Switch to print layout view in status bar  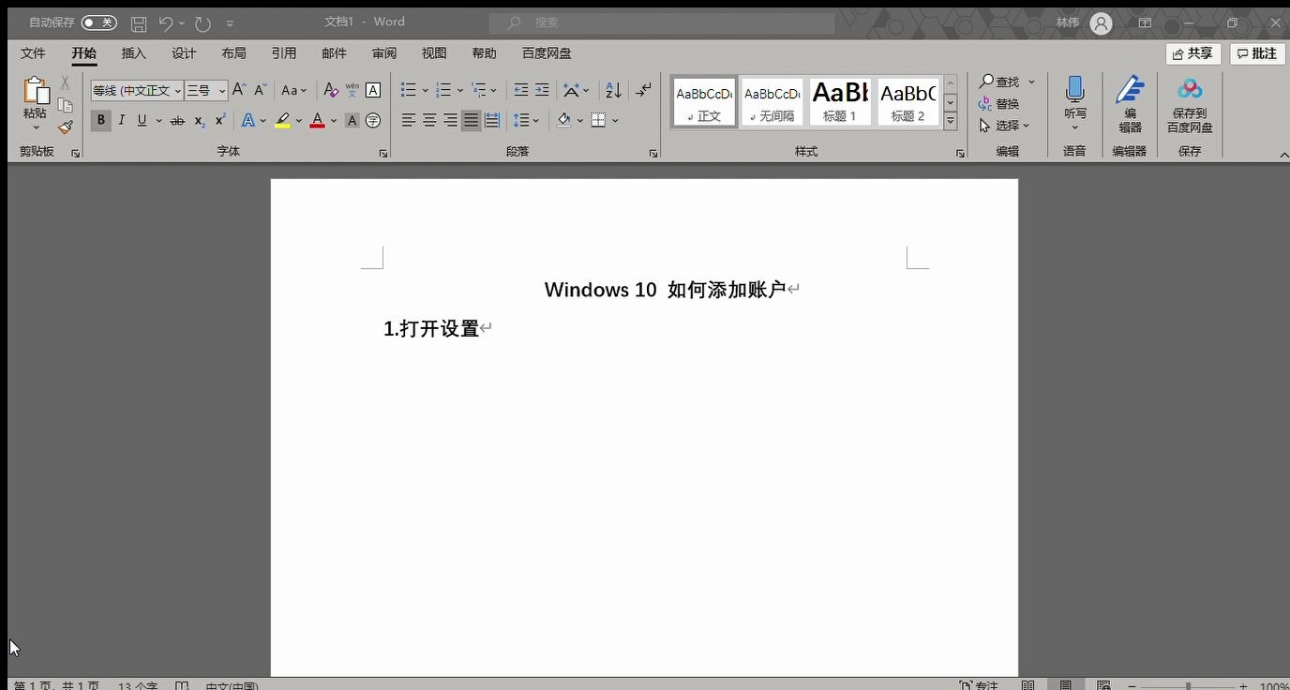1065,685
